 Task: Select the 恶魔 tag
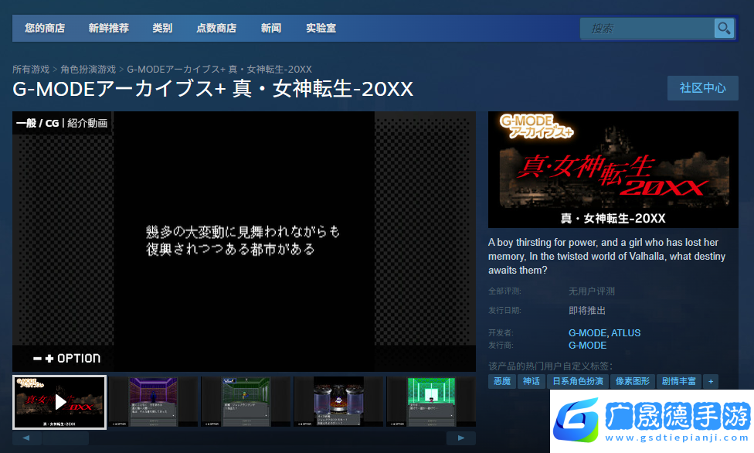point(502,381)
